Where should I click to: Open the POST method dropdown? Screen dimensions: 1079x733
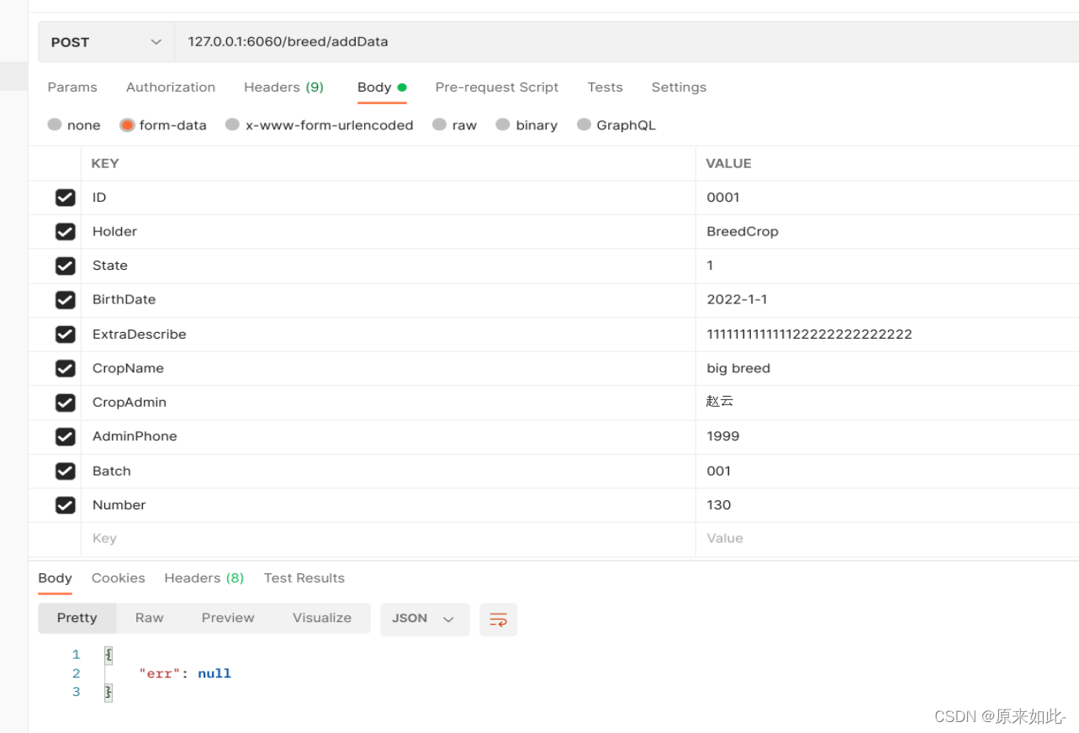click(106, 42)
